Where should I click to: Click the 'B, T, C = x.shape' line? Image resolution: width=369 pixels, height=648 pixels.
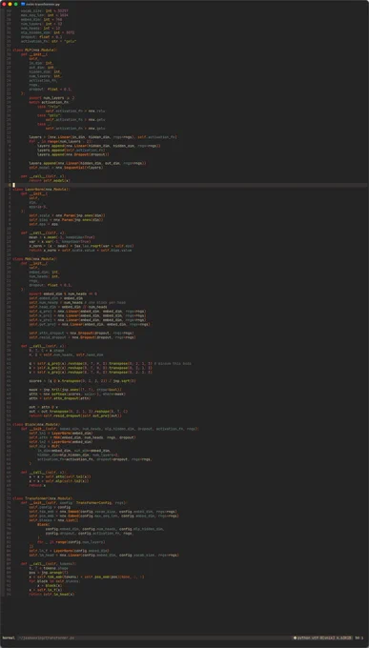coord(47,351)
